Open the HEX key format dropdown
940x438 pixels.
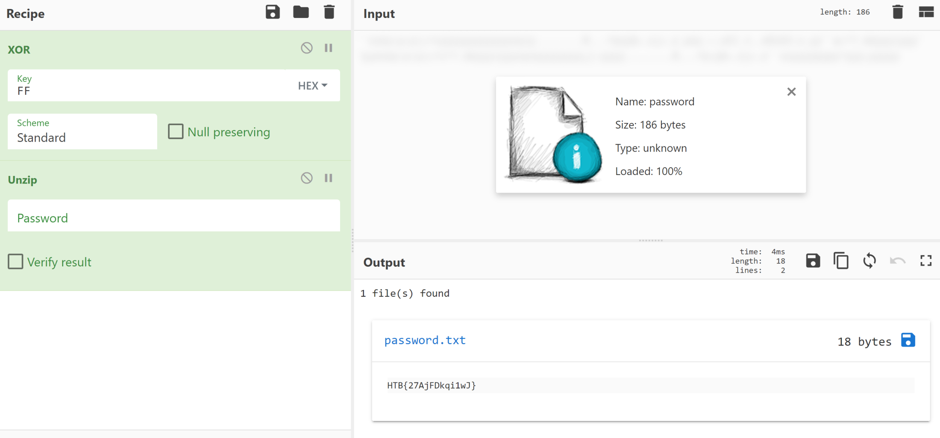coord(312,86)
